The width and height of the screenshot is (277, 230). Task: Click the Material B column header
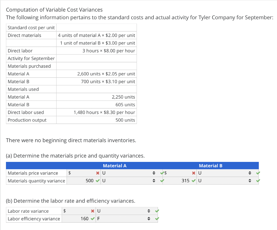pos(210,166)
